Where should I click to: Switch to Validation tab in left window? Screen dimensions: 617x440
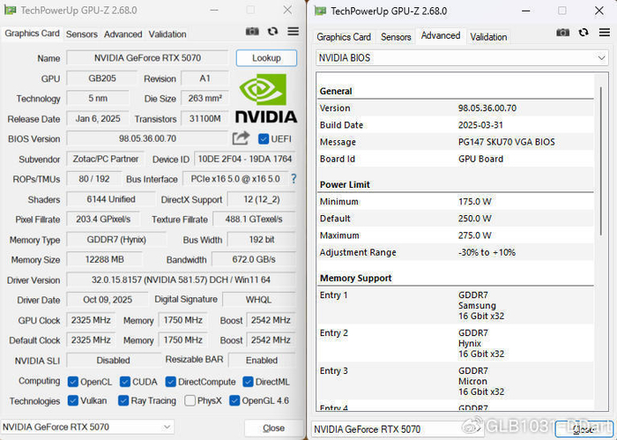pyautogui.click(x=167, y=34)
